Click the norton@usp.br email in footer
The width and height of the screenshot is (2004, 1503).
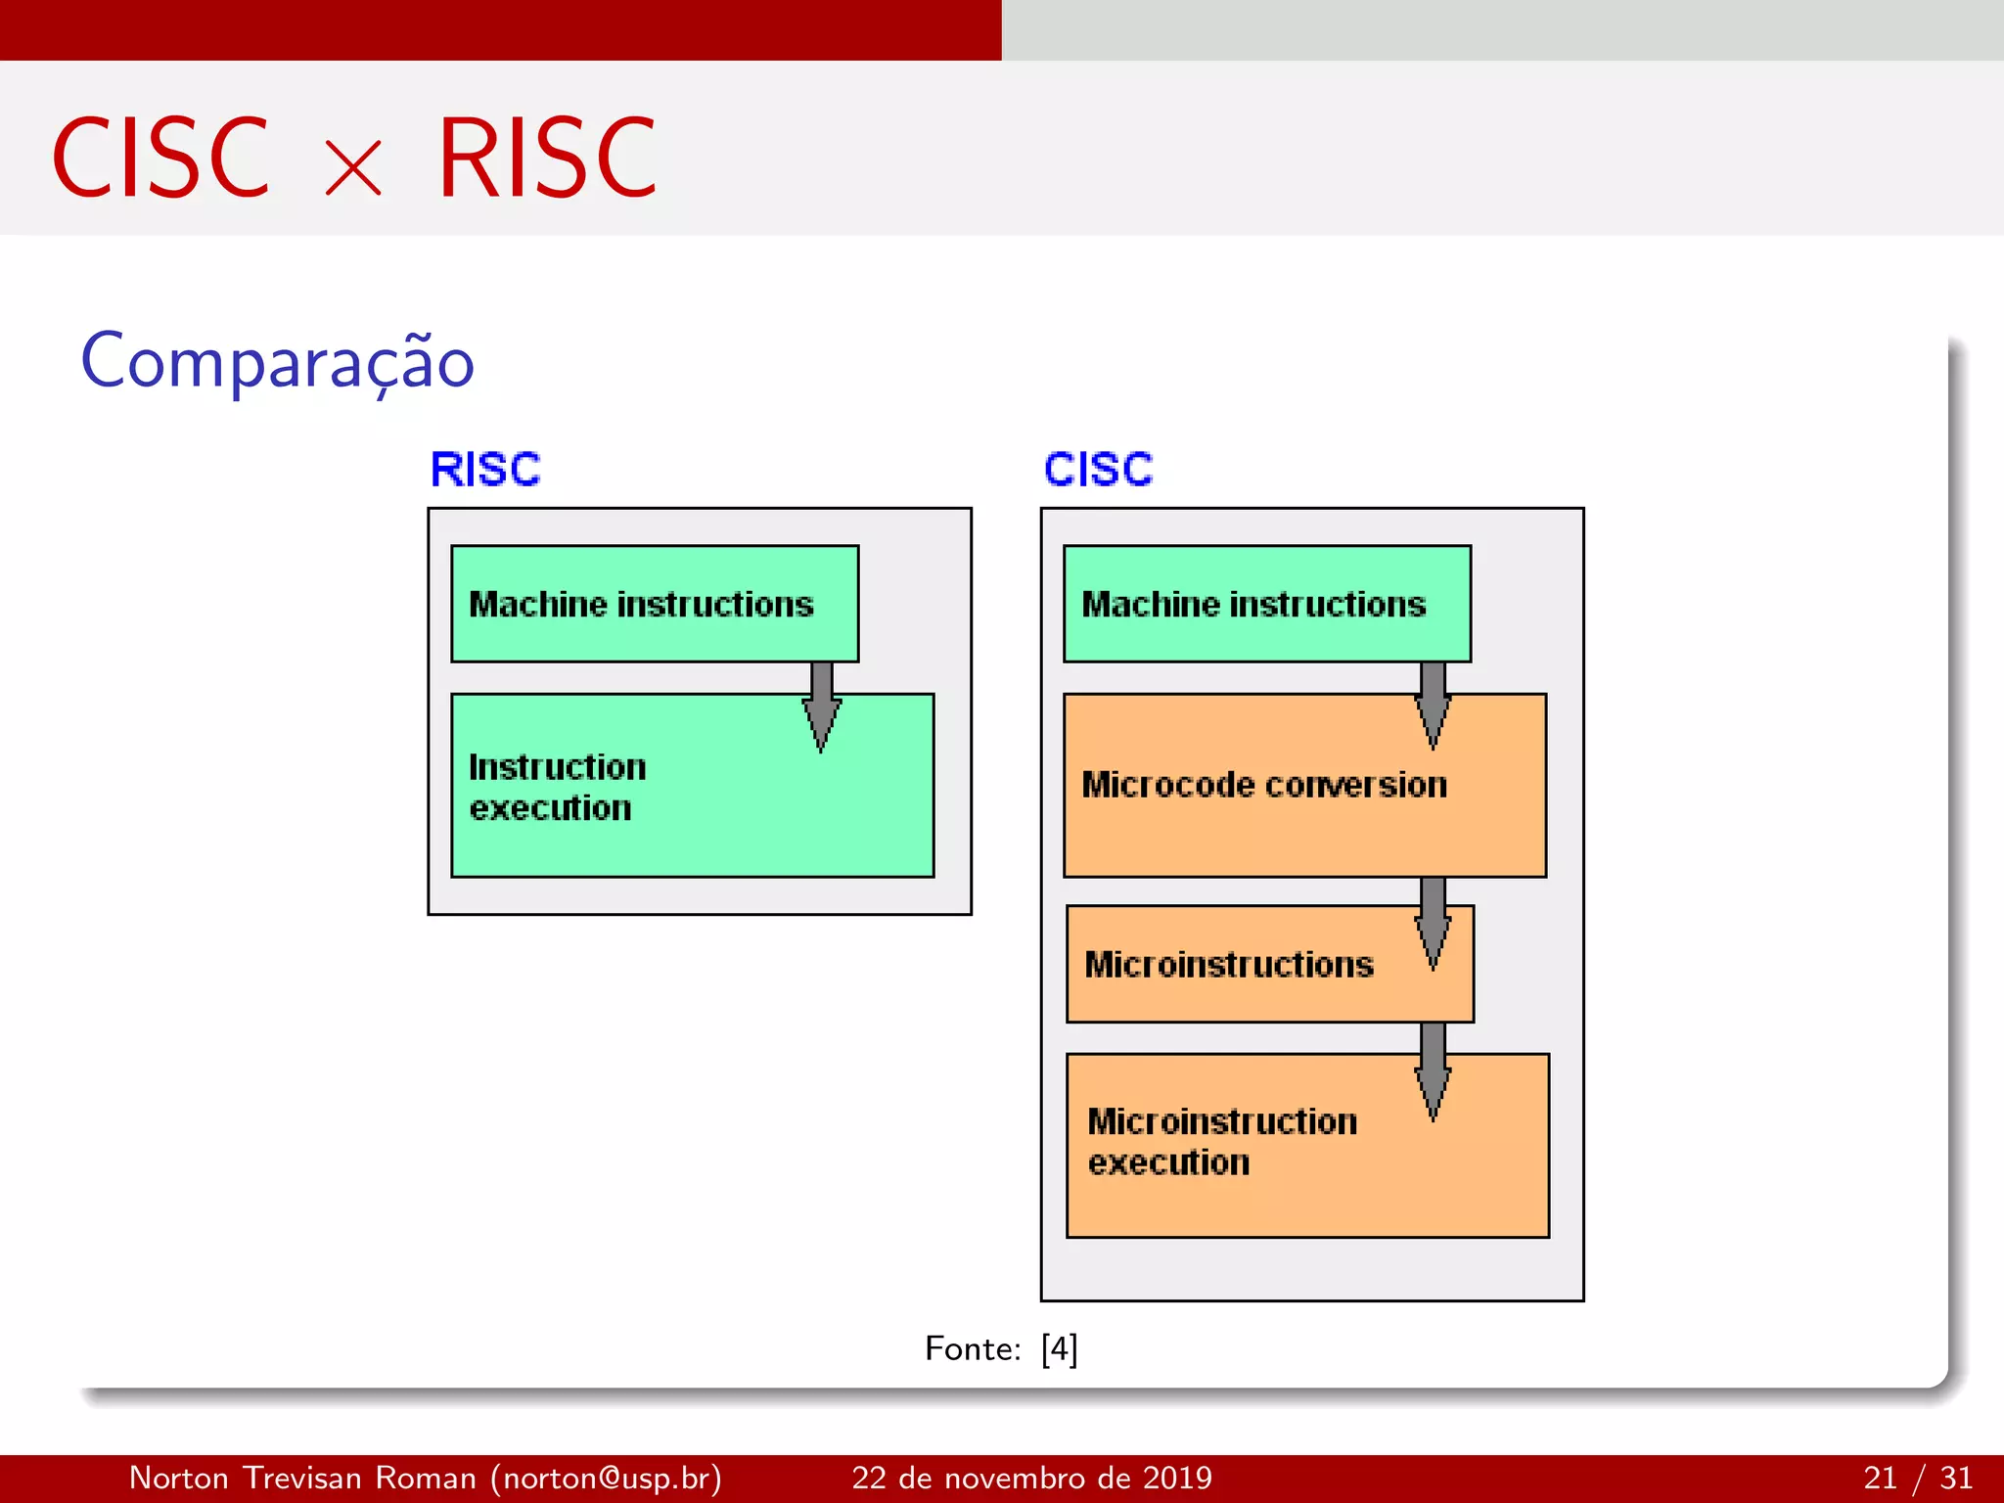pos(611,1478)
